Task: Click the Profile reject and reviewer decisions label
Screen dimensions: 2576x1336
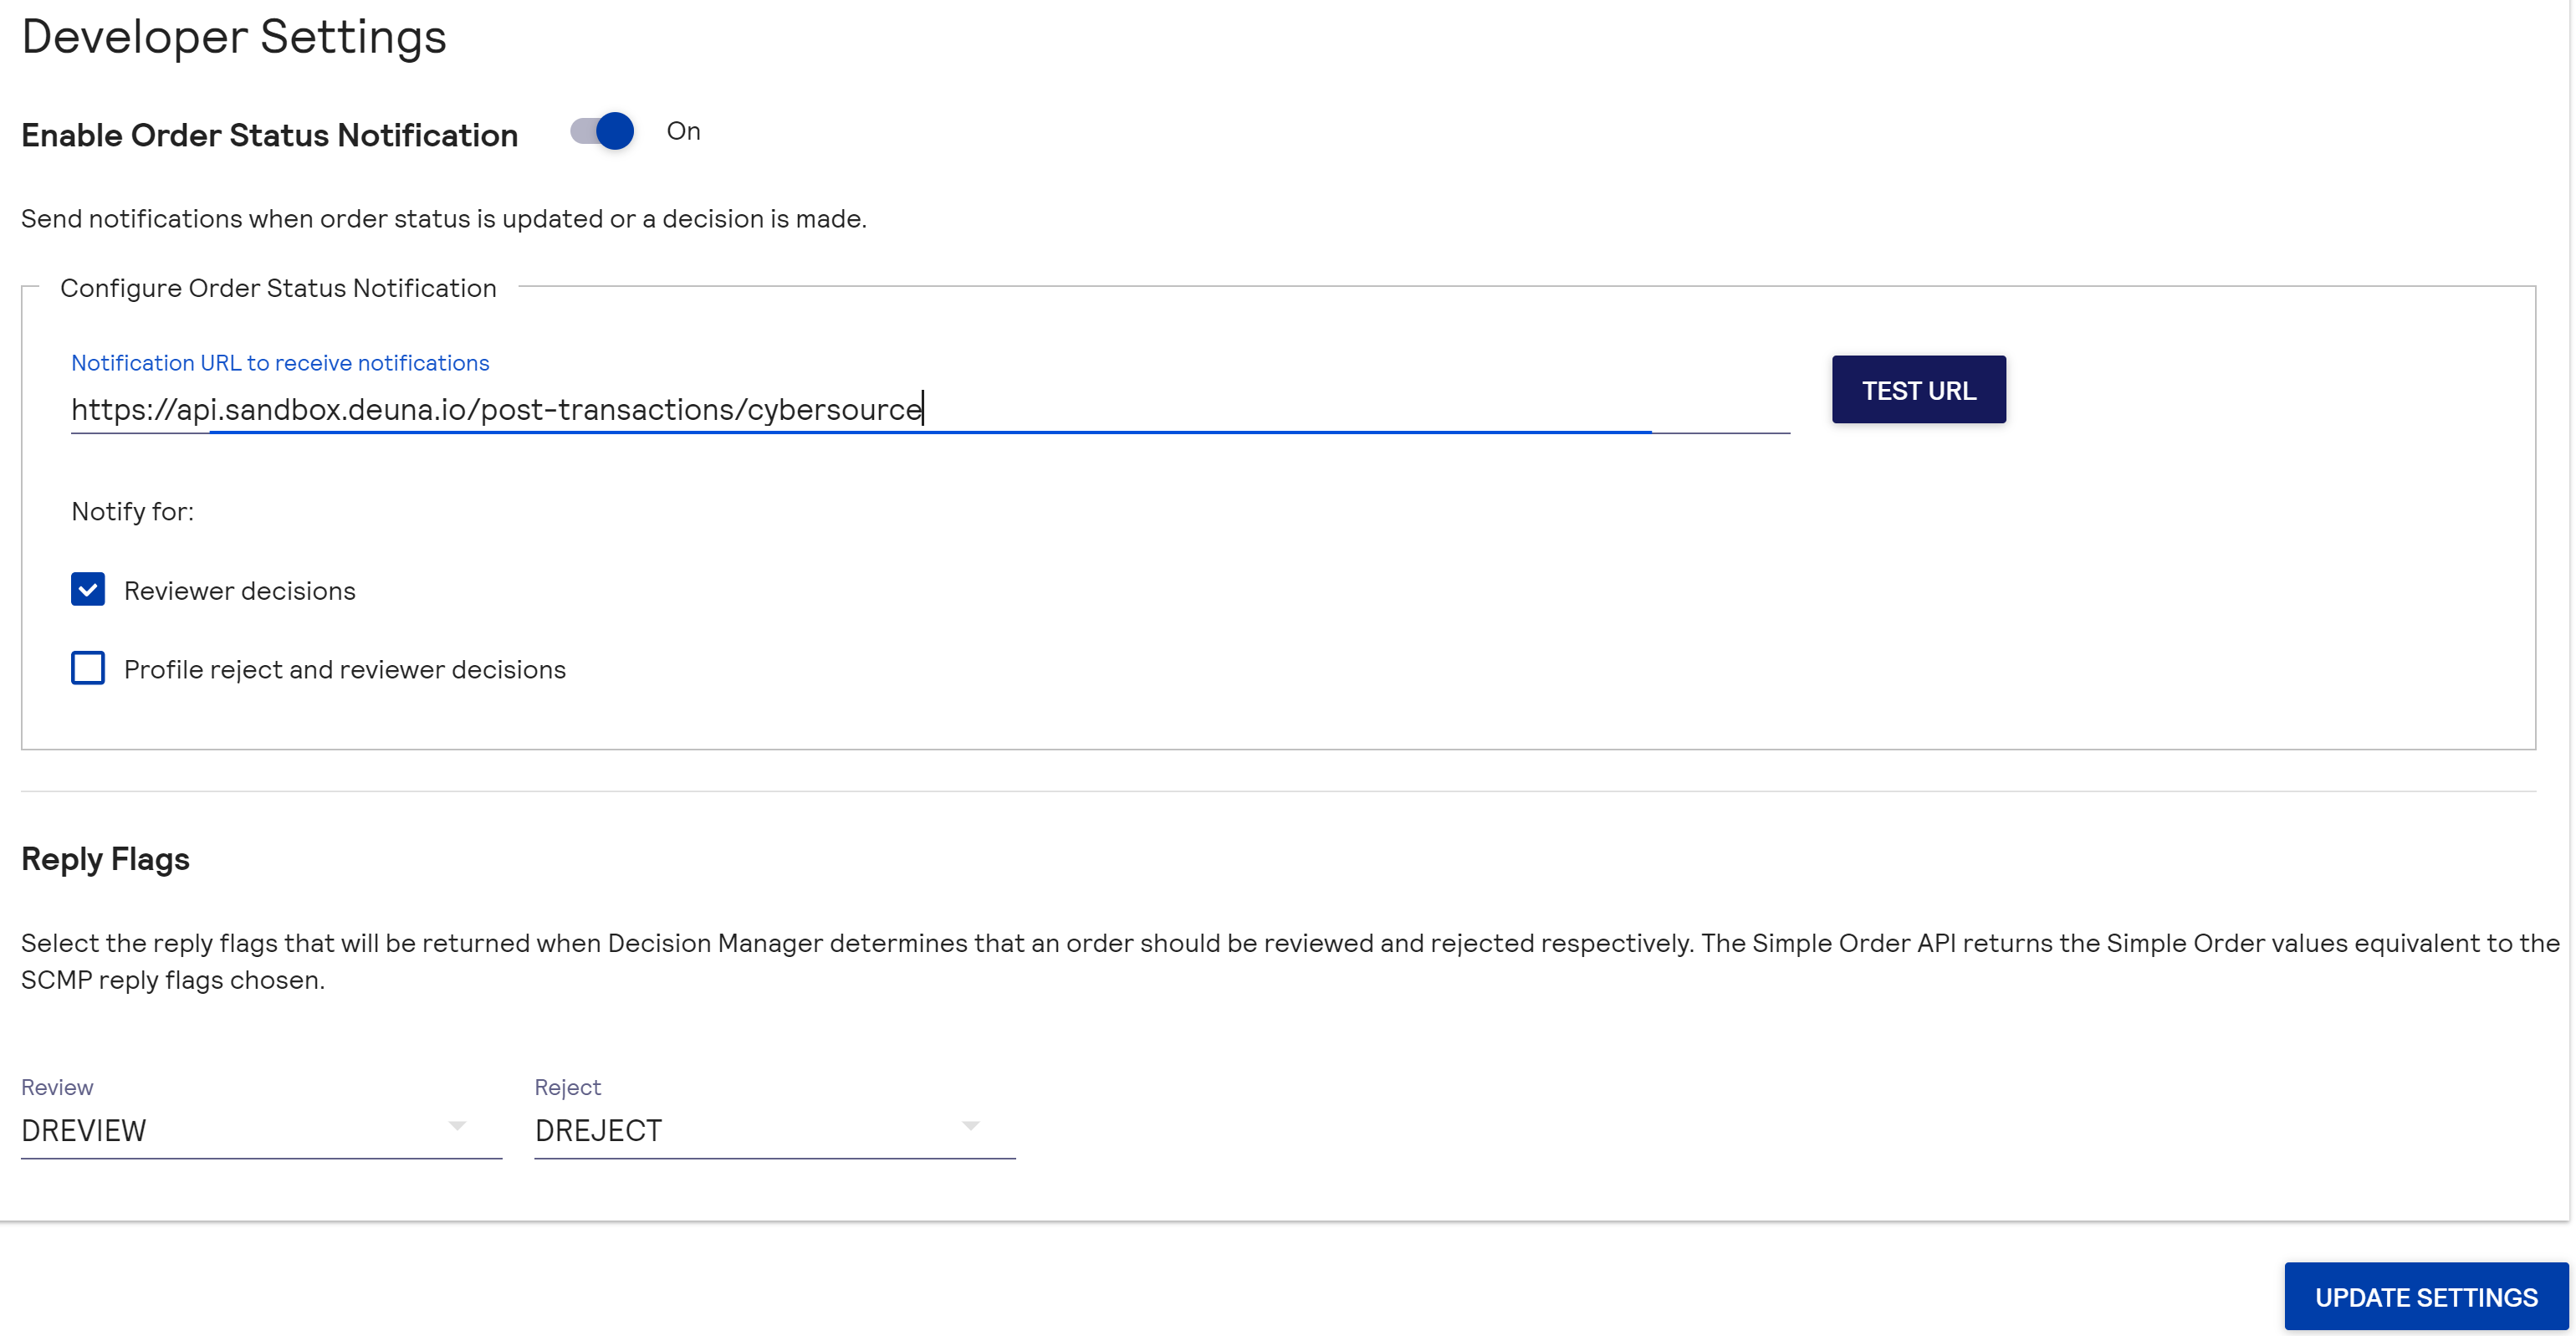Action: (344, 669)
